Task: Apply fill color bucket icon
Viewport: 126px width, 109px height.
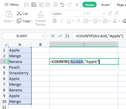Action: coord(105,21)
